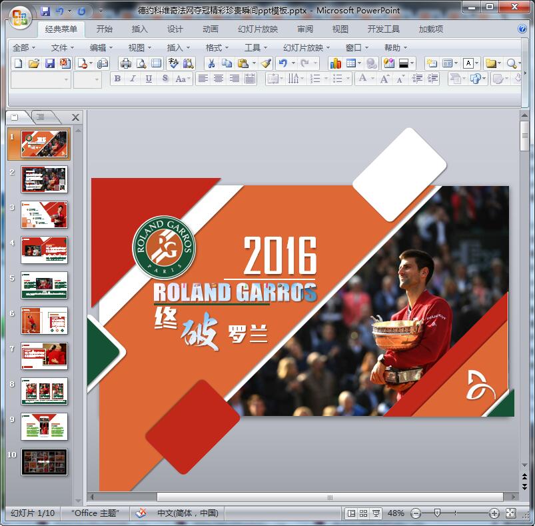Toggle italic formatting
The width and height of the screenshot is (535, 526).
coord(133,79)
